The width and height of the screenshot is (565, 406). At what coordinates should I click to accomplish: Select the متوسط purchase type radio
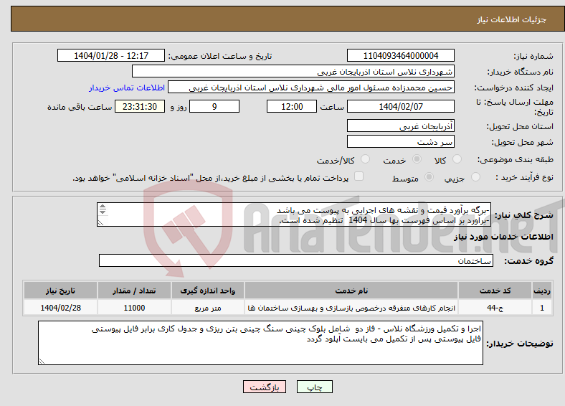(x=429, y=176)
